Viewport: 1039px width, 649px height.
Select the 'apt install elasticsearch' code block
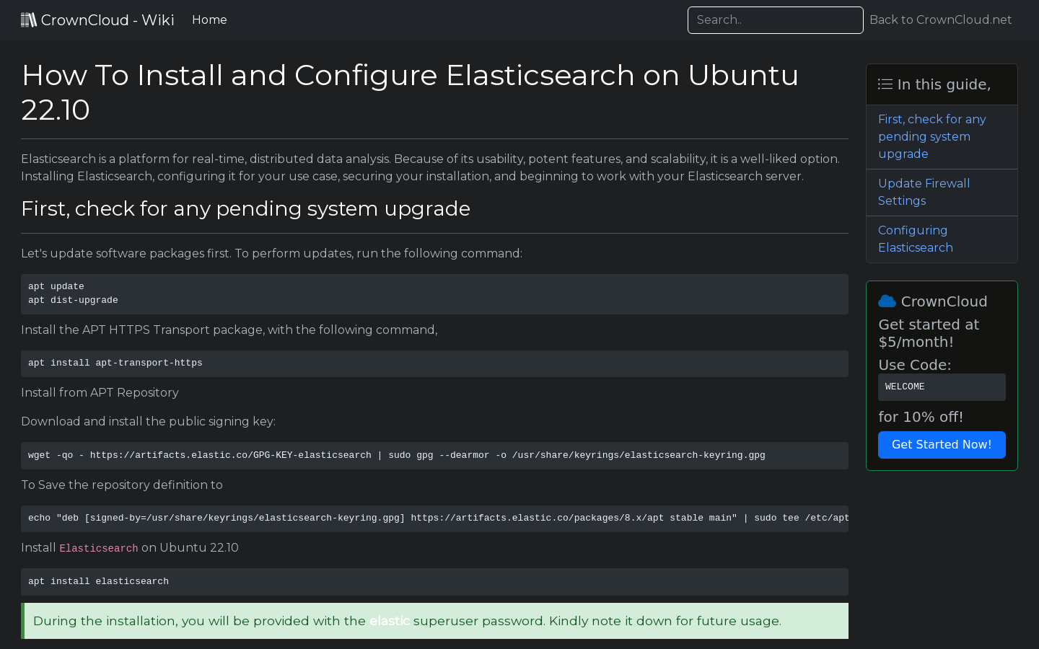tap(434, 581)
